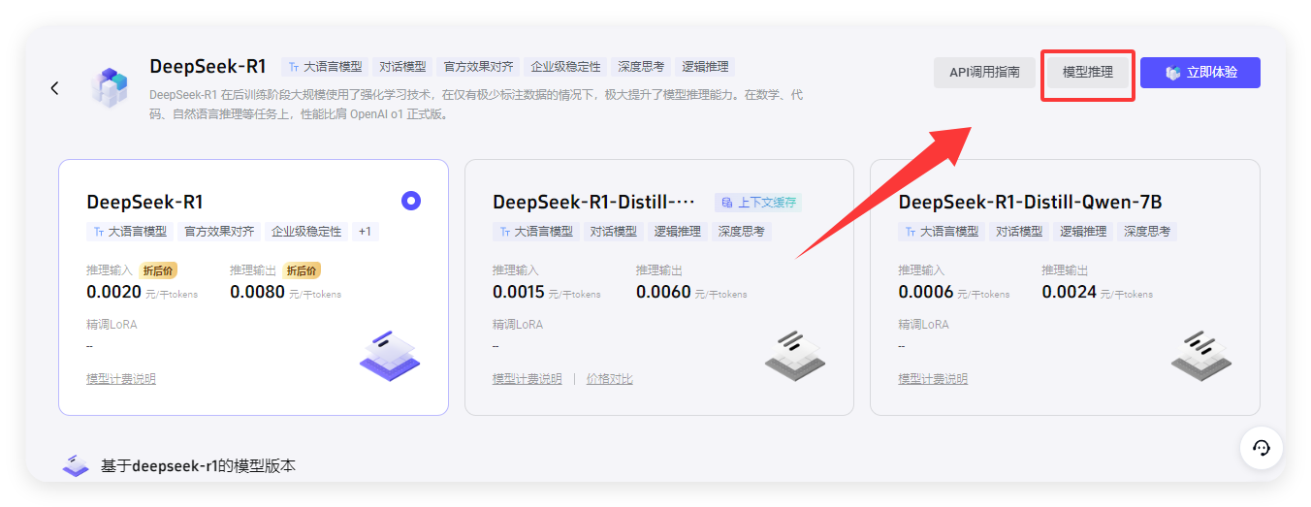Expand the +1 tag in DeepSeek-R1 card
The height and width of the screenshot is (507, 1311).
pos(365,232)
